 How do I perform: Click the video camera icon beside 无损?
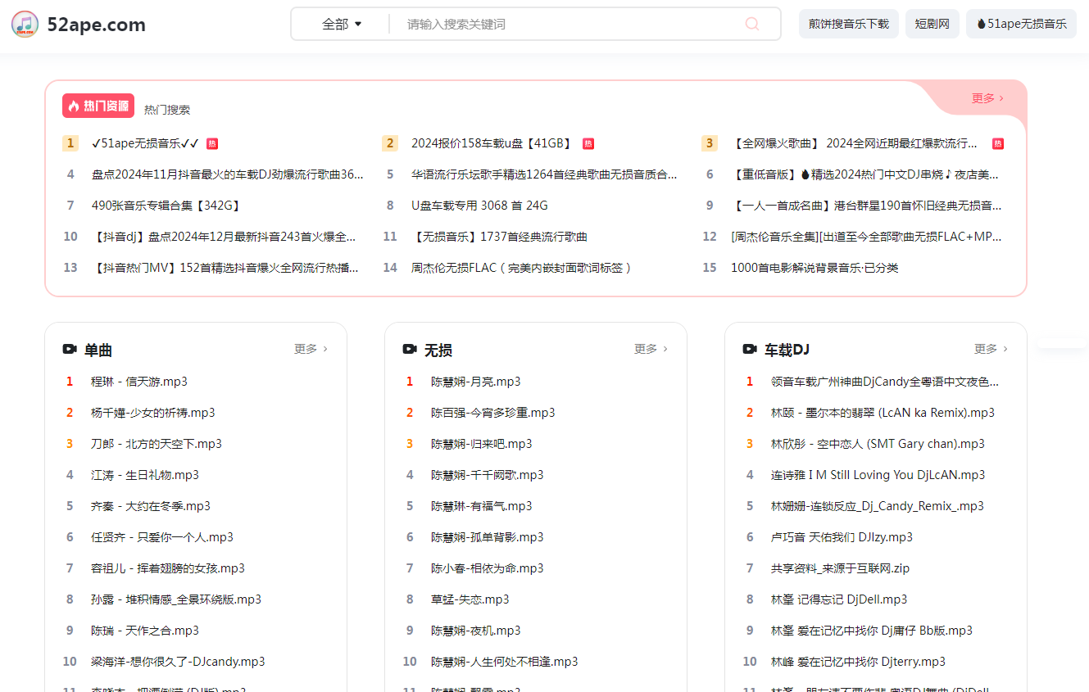410,350
